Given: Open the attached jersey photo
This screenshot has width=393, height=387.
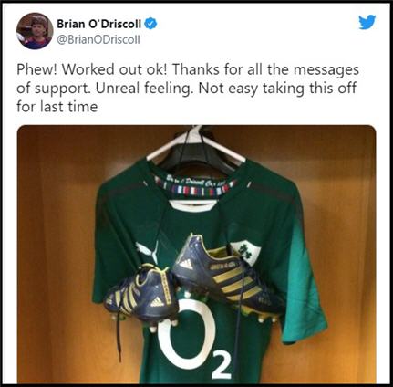Looking at the screenshot, I should (196, 254).
